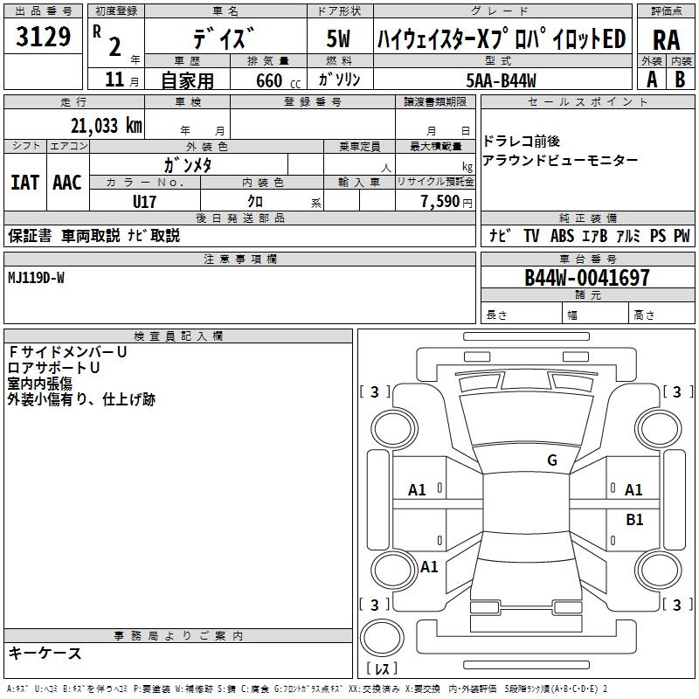Select inspector note FサイドメンバーU
Viewport: 699px width, 699px height.
tap(68, 352)
